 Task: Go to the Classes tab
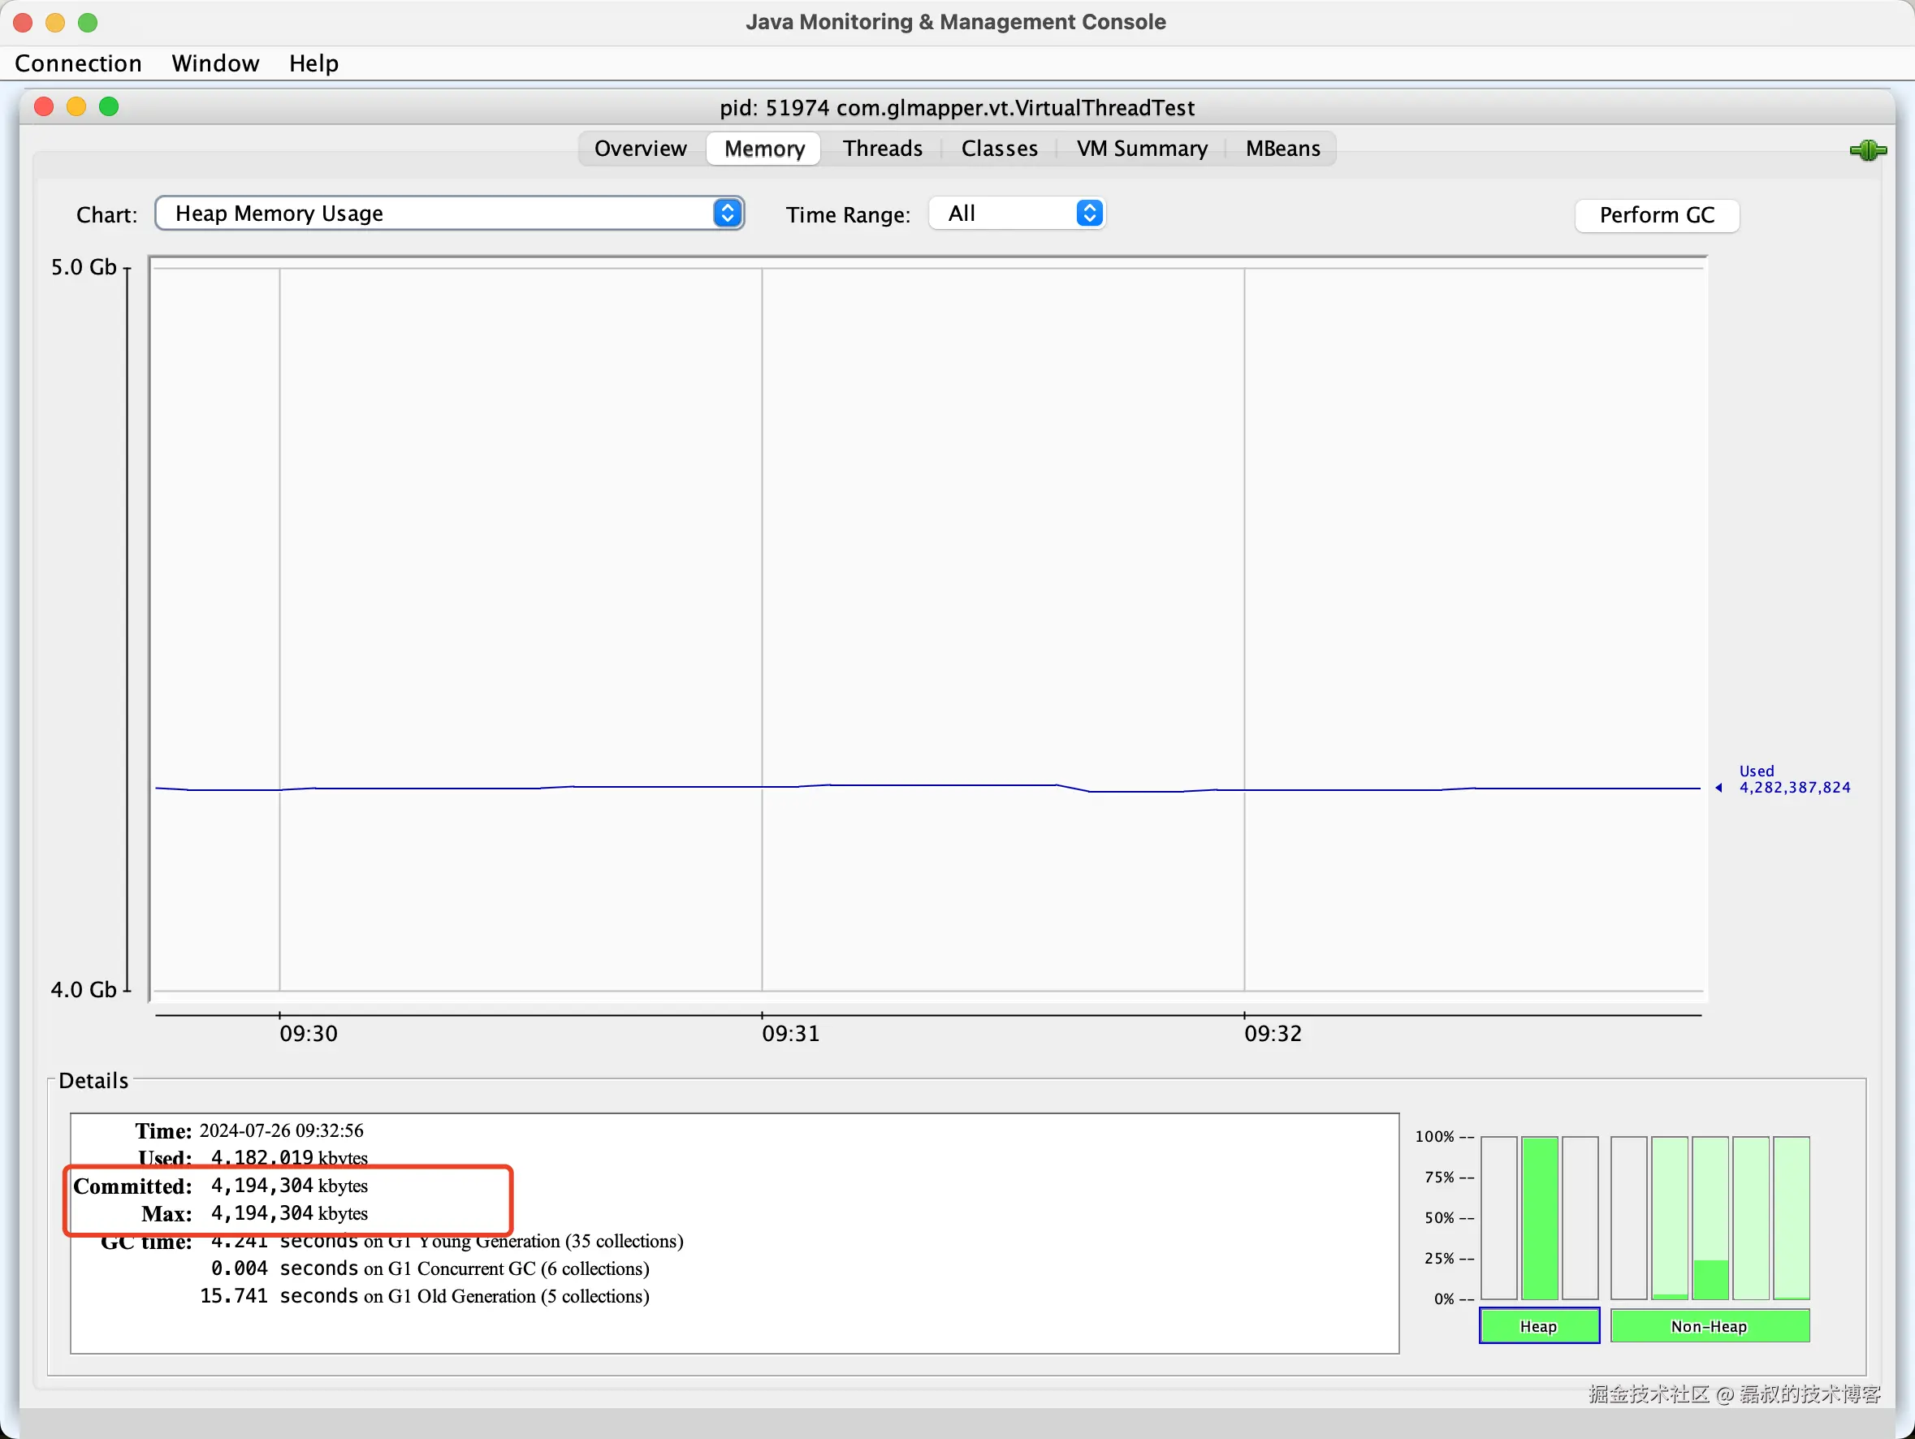point(998,149)
